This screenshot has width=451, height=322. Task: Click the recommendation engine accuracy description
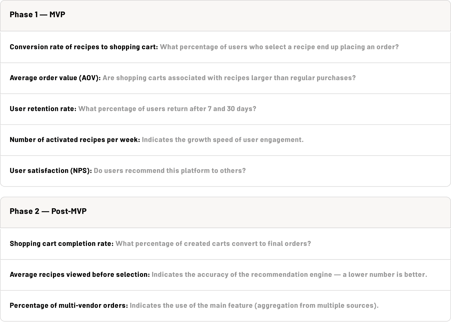289,275
